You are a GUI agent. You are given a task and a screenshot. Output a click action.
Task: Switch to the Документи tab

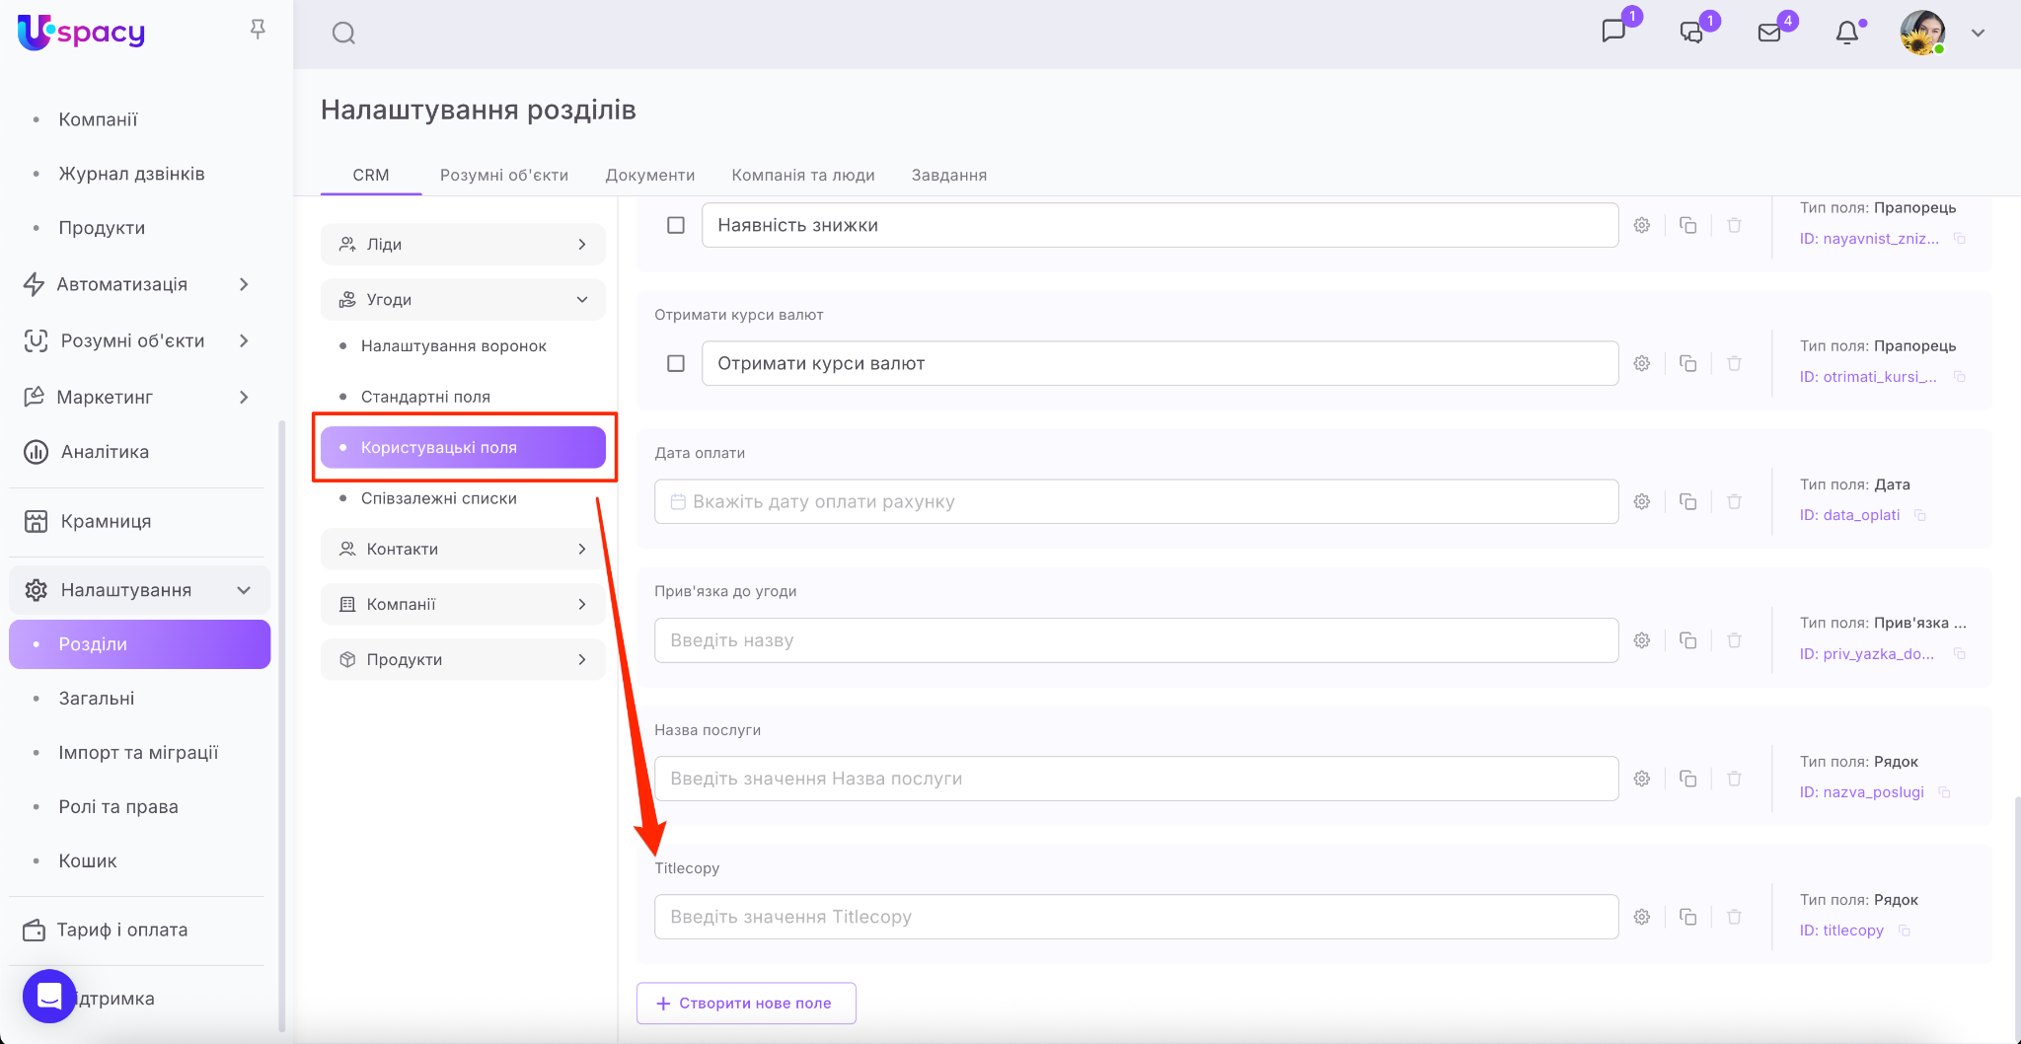[649, 175]
